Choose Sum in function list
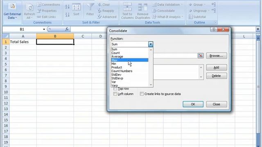 point(130,49)
